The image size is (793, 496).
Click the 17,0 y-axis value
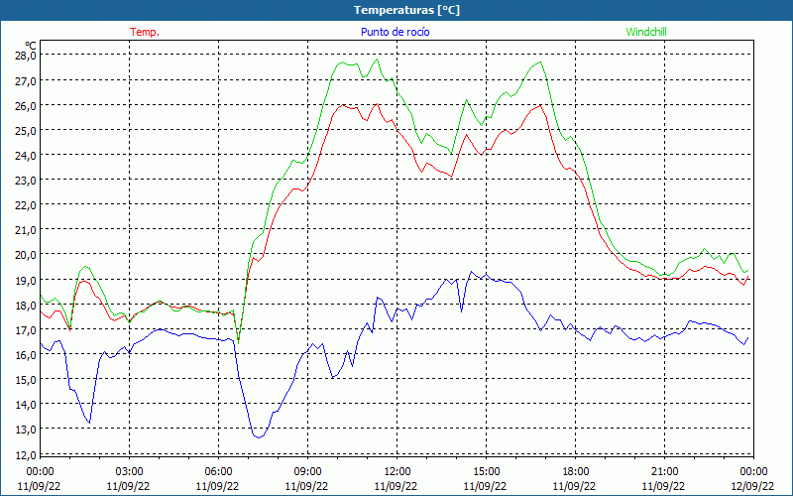click(25, 330)
